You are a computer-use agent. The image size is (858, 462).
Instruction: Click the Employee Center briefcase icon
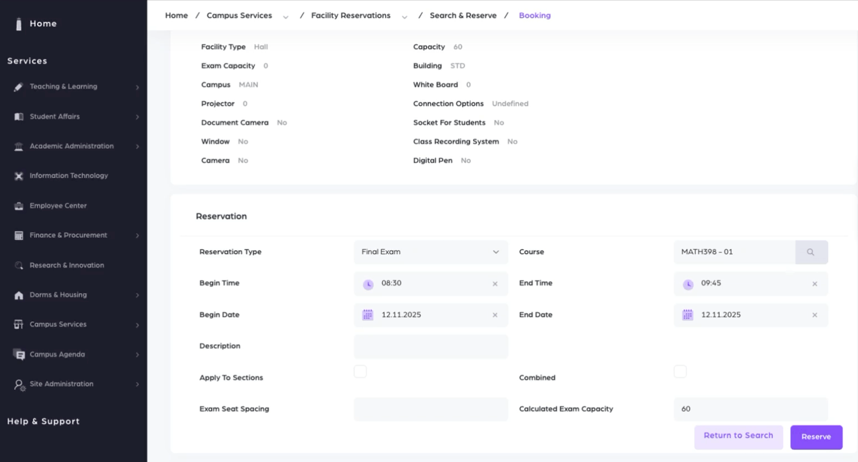pyautogui.click(x=19, y=206)
